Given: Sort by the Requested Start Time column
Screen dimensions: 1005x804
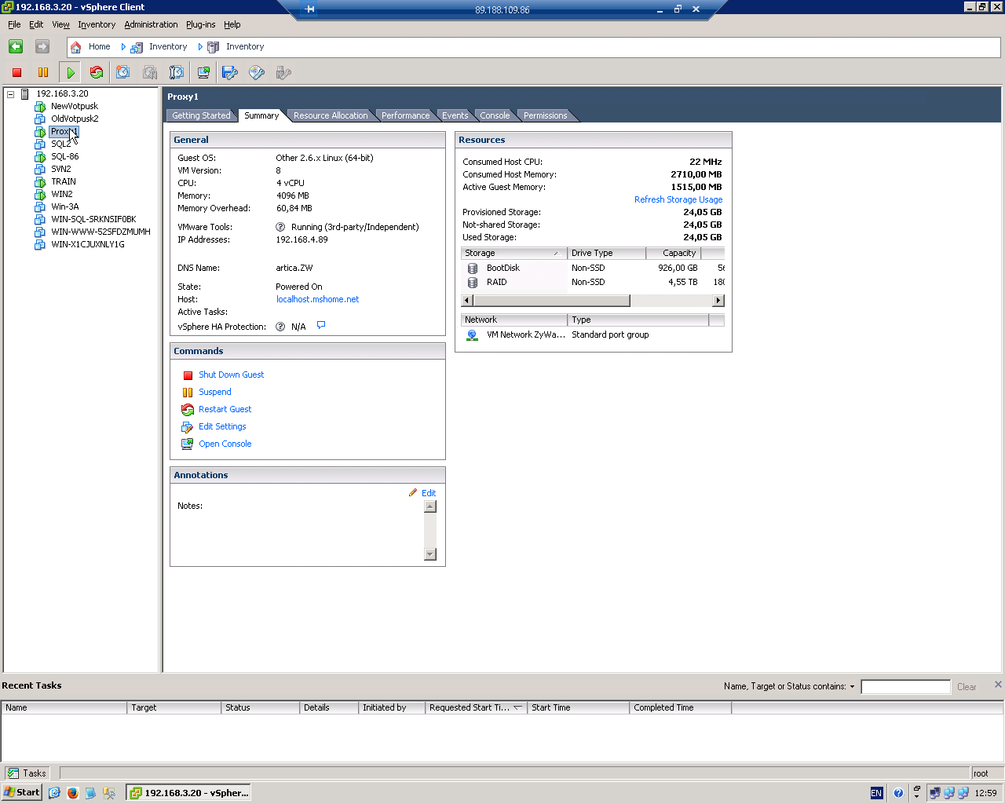Looking at the screenshot, I should pos(476,707).
